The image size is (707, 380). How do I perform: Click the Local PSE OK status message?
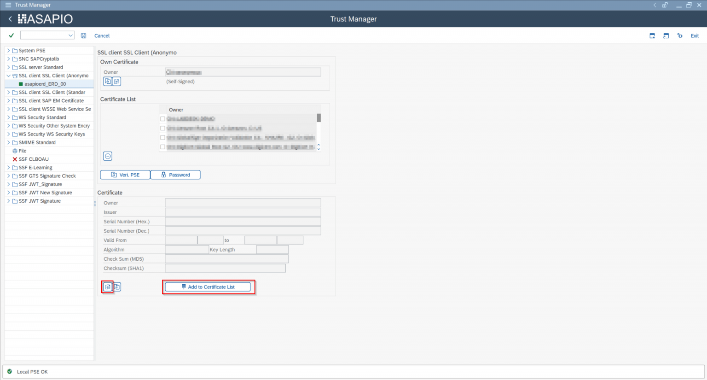[x=32, y=372]
